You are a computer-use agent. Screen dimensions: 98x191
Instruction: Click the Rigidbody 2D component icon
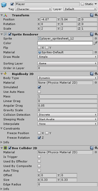(x=5, y=74)
